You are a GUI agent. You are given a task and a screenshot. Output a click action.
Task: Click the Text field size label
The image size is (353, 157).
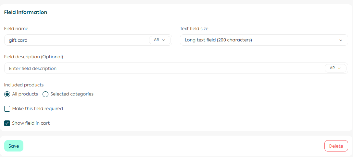pyautogui.click(x=194, y=28)
